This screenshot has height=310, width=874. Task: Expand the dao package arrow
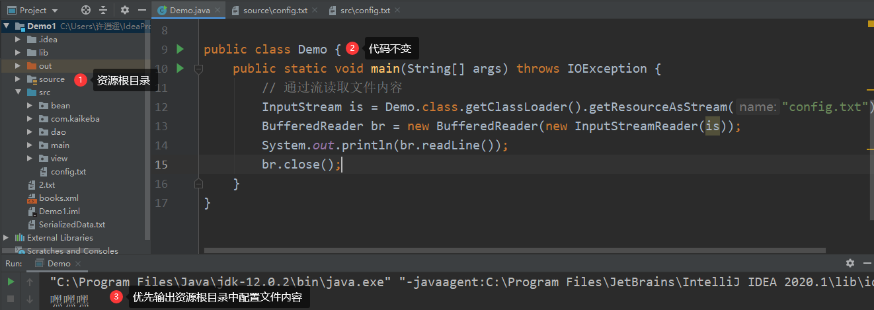point(30,132)
